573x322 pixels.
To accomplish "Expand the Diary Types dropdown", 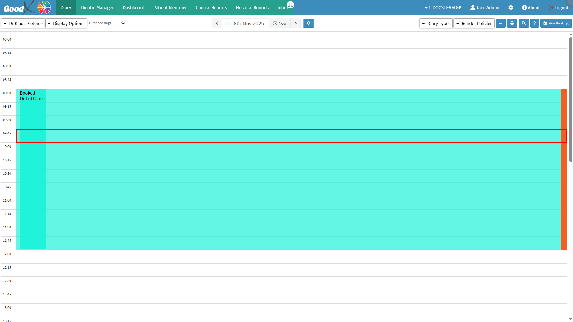I will 436,23.
